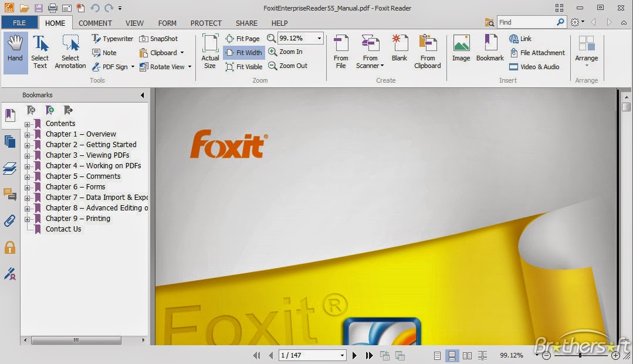Image resolution: width=633 pixels, height=364 pixels.
Task: Add a Note comment
Action: tap(104, 53)
